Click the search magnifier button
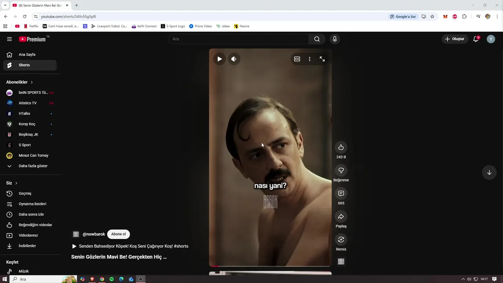The width and height of the screenshot is (503, 283). 317,39
